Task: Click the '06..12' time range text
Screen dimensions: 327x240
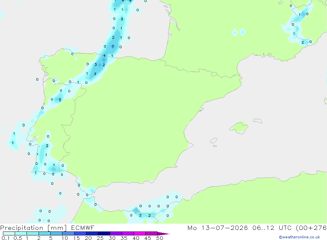Action: pos(263,228)
